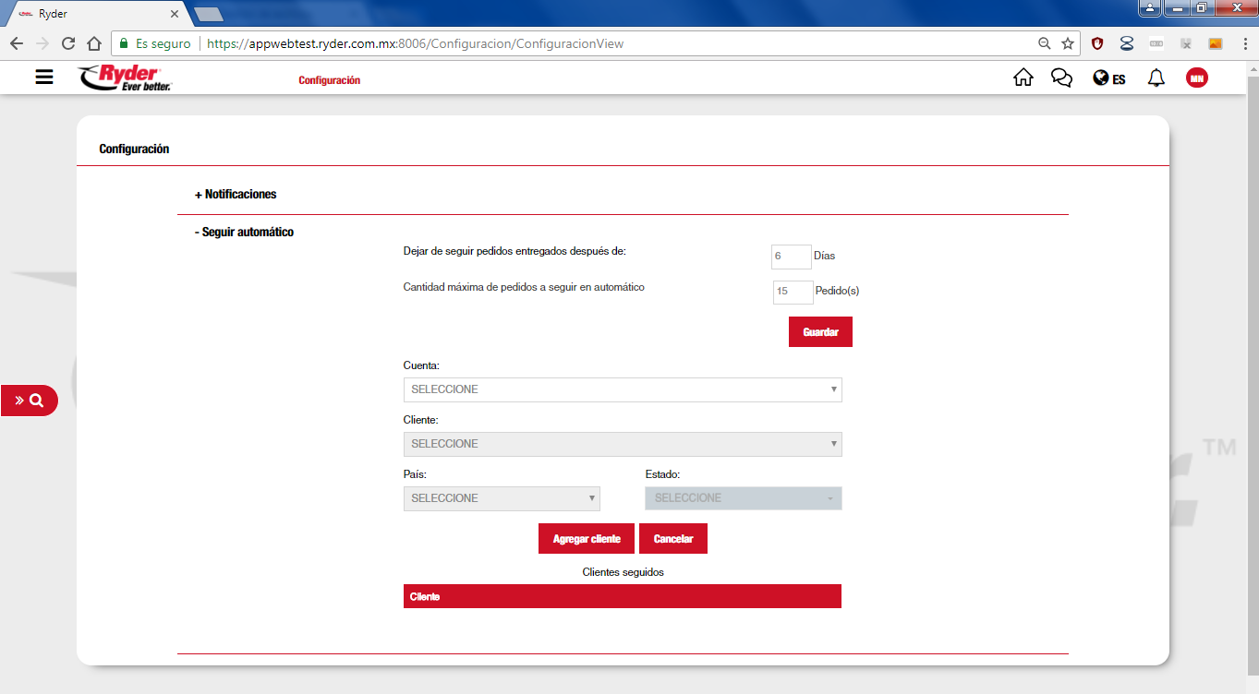
Task: Click the Agregar cliente button
Action: [x=586, y=539]
